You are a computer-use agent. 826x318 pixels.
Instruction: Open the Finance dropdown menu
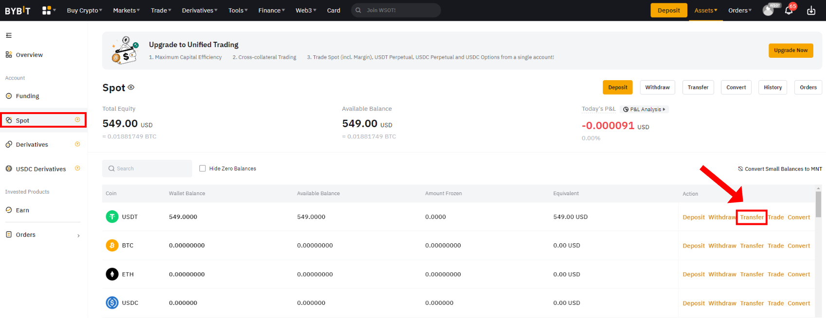click(x=271, y=10)
